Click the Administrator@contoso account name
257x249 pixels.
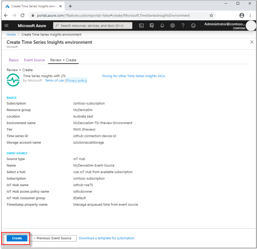coord(225,24)
